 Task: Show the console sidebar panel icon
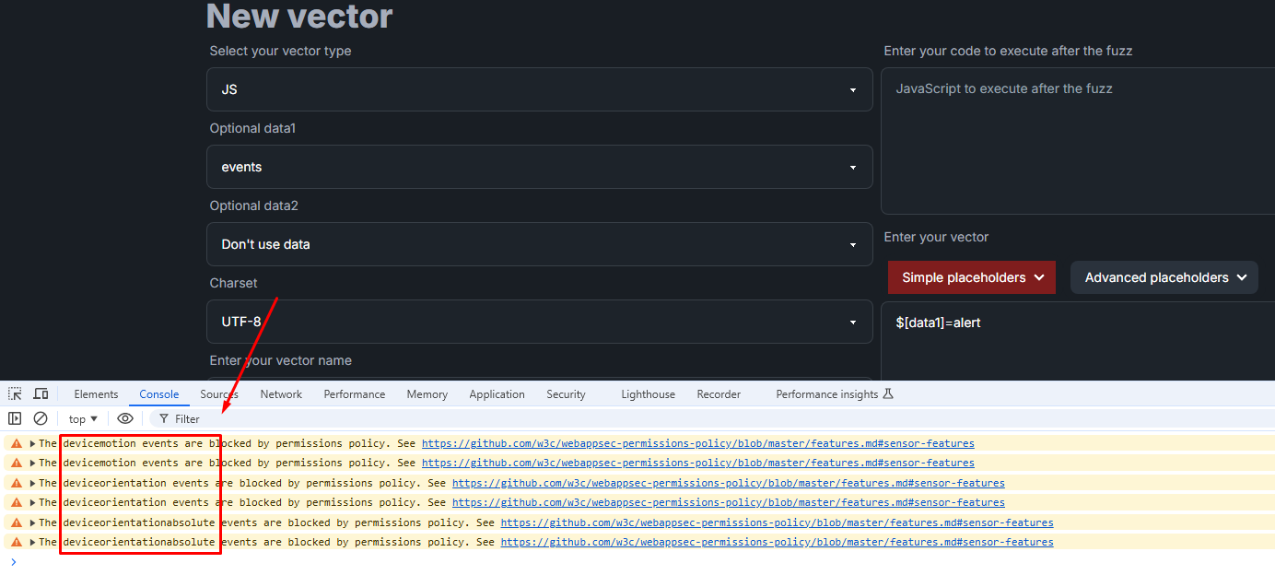(x=15, y=418)
